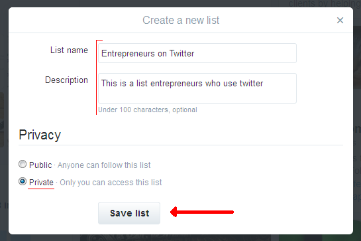The image size is (361, 241).
Task: Close the Create a new list dialog
Action: pyautogui.click(x=340, y=21)
